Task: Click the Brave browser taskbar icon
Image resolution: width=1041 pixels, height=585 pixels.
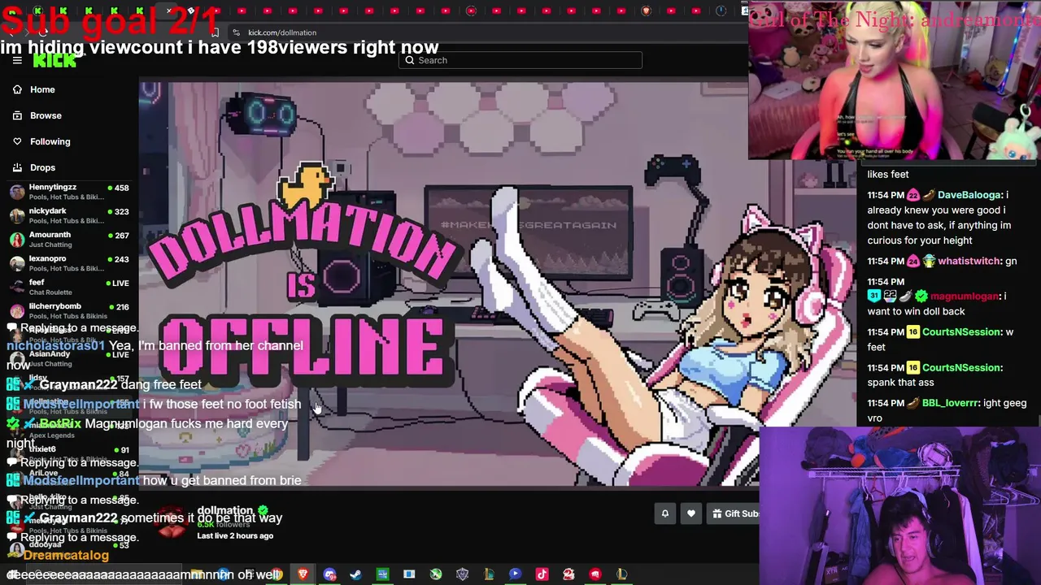Action: 303,574
